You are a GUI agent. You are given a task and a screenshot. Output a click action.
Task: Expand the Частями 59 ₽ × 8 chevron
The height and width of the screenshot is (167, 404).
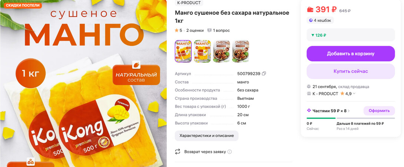pyautogui.click(x=349, y=111)
